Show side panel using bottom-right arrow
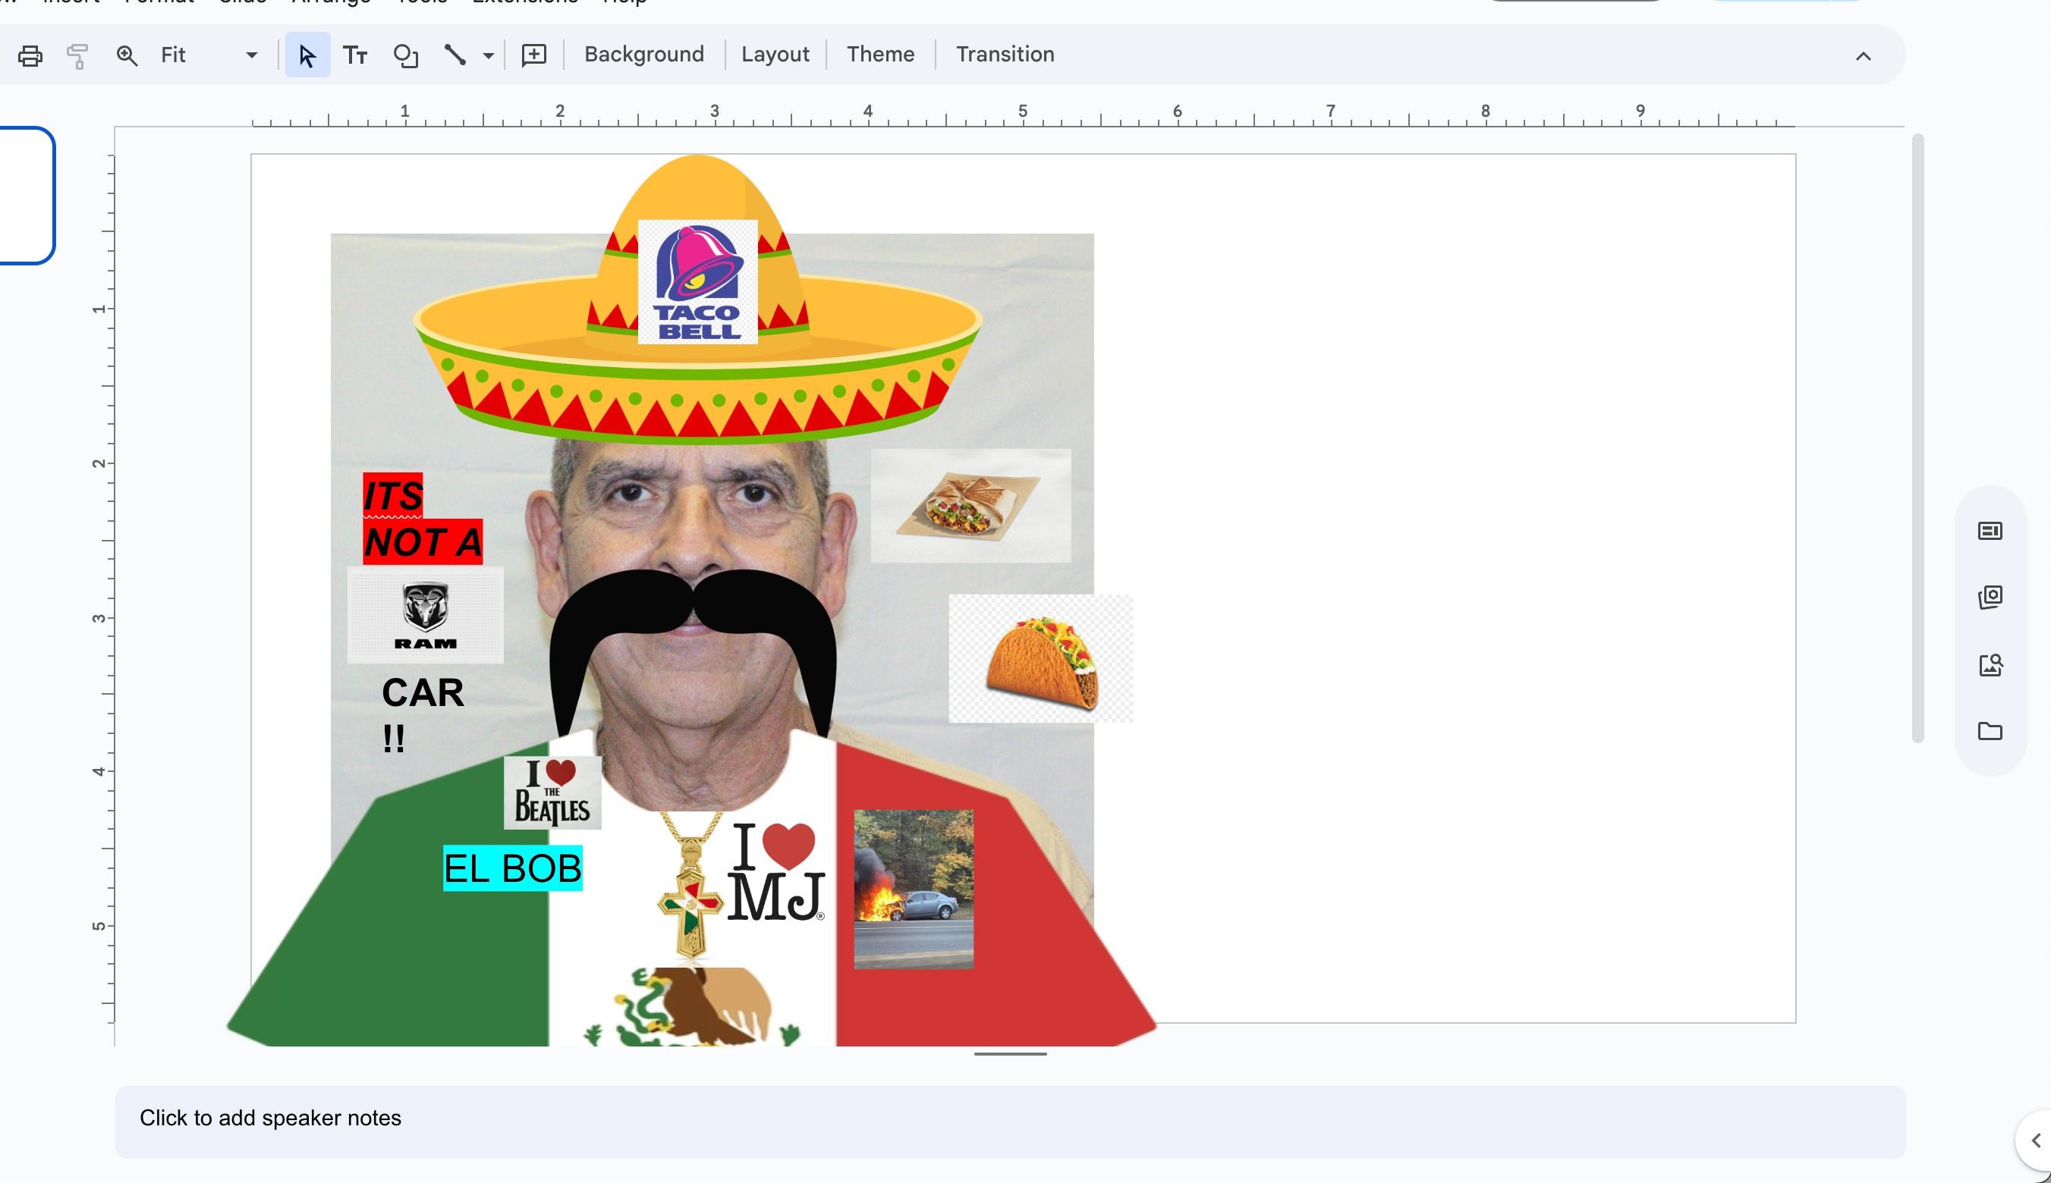Screen dimensions: 2051x1183 (2035, 1141)
